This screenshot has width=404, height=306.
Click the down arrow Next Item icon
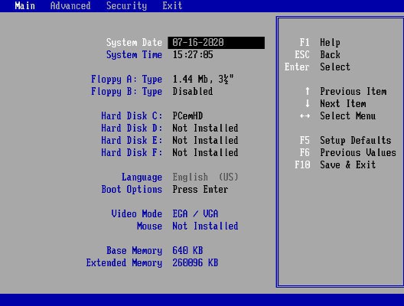tap(308, 103)
